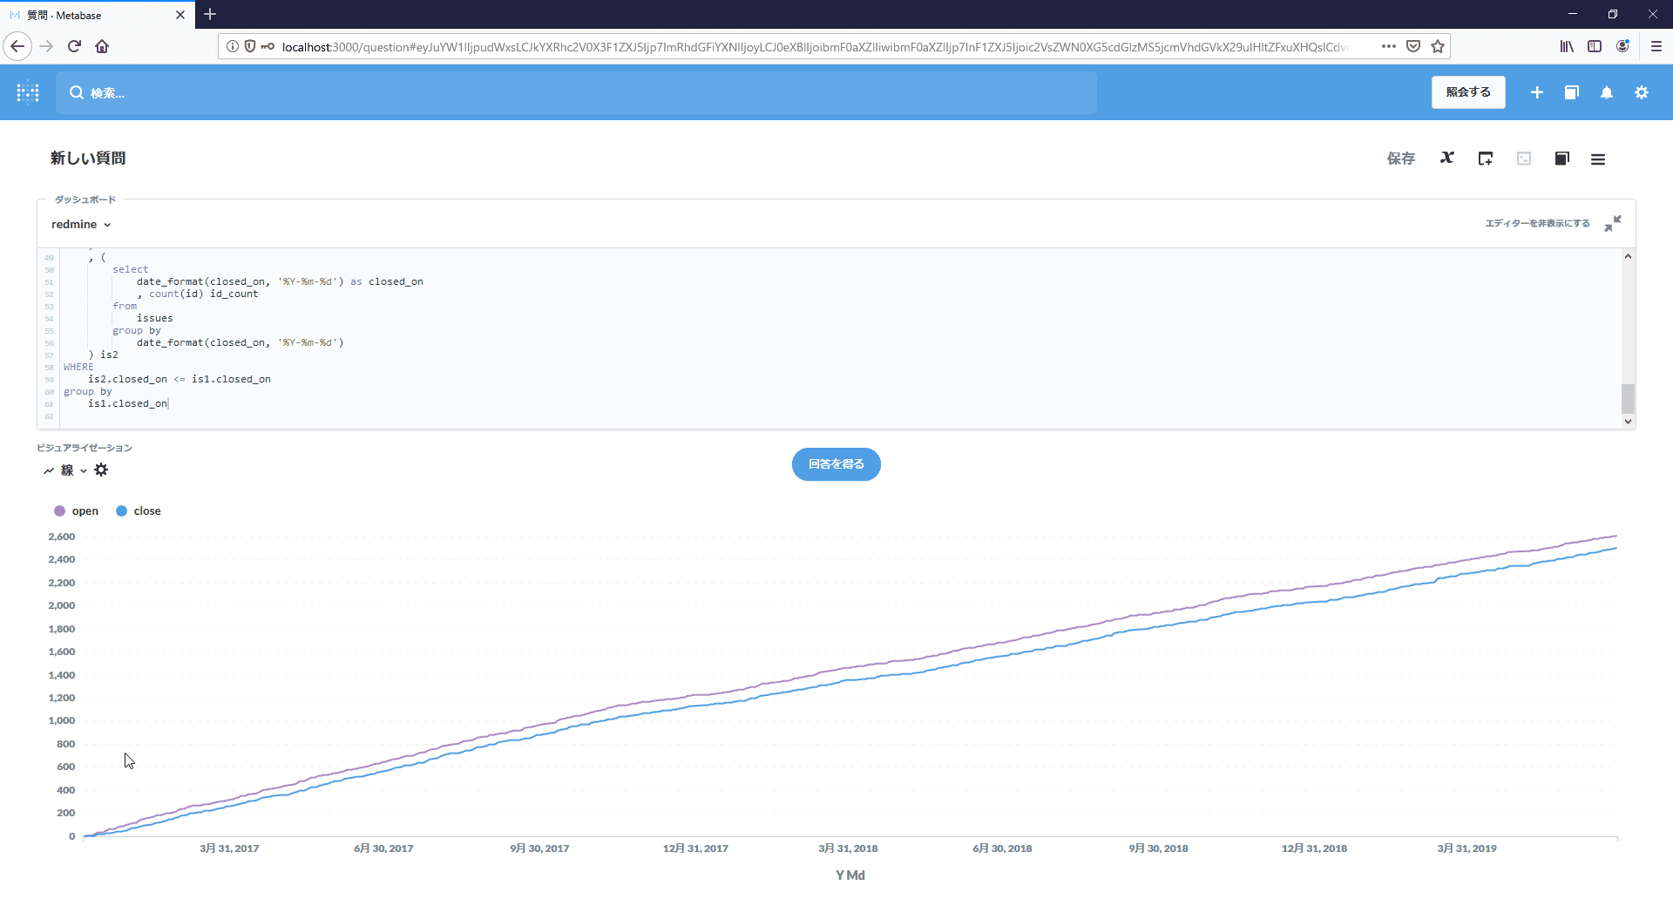
Task: Click the collapse editor arrows icon
Action: (x=1613, y=224)
